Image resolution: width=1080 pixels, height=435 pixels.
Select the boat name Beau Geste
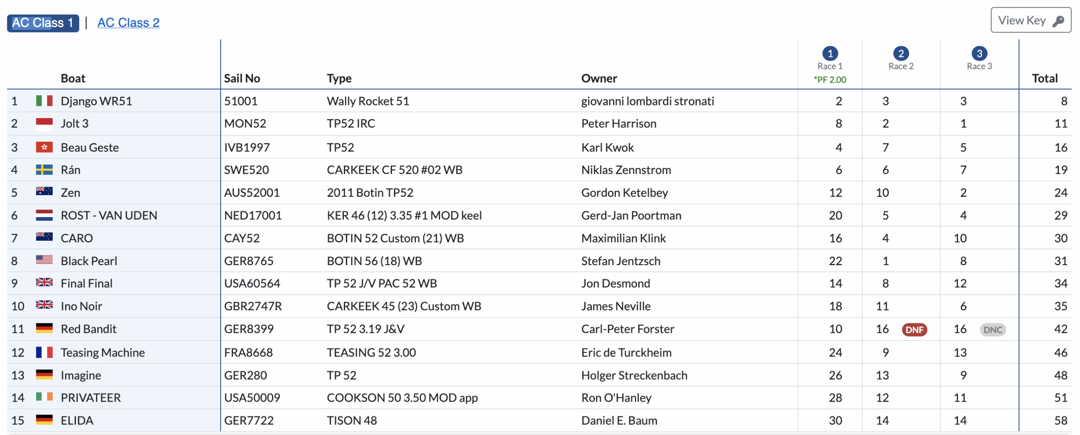click(90, 148)
